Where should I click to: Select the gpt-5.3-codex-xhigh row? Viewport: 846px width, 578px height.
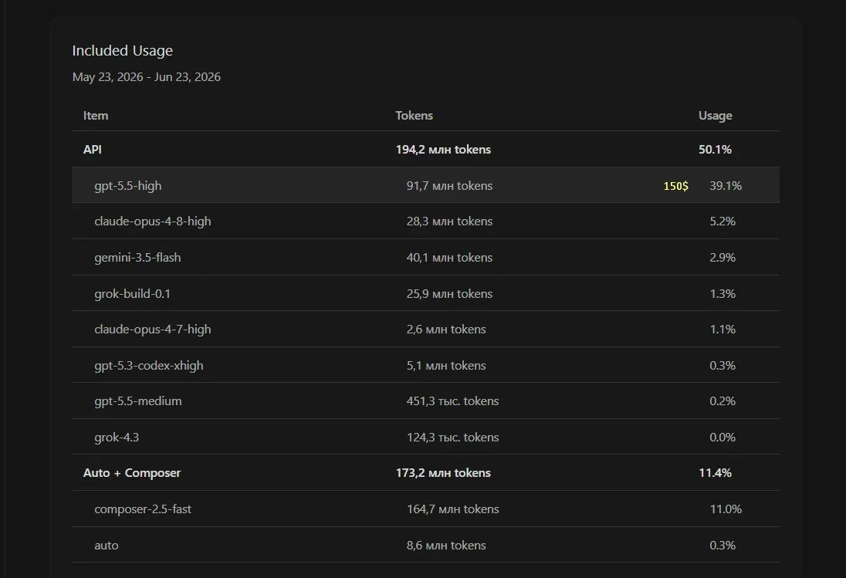[425, 365]
